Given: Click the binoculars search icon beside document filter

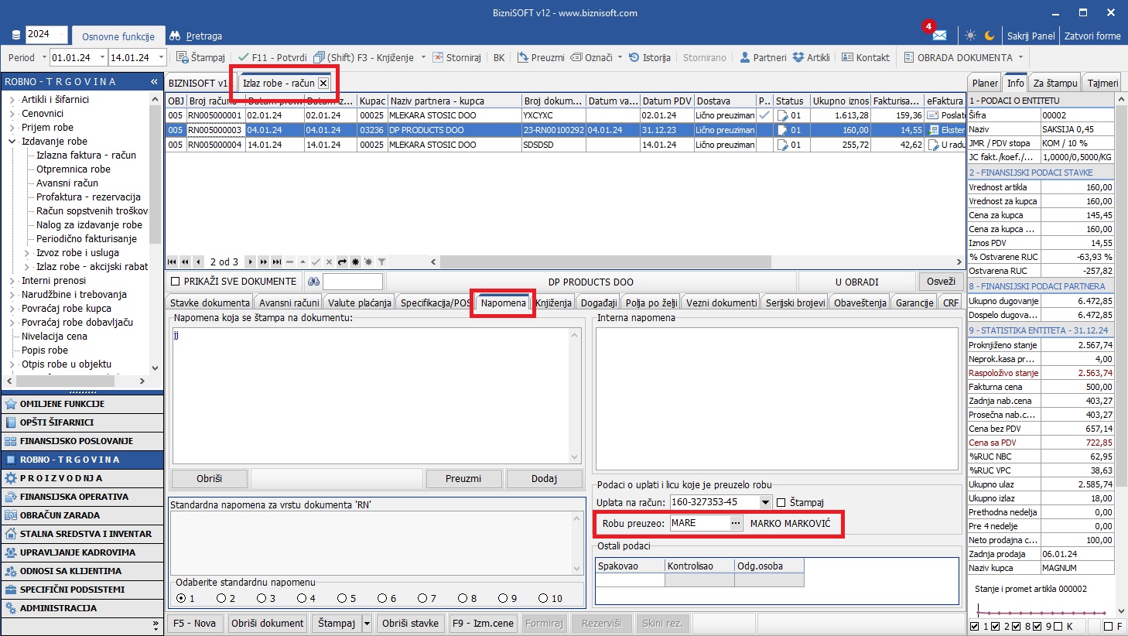Looking at the screenshot, I should click(x=313, y=282).
